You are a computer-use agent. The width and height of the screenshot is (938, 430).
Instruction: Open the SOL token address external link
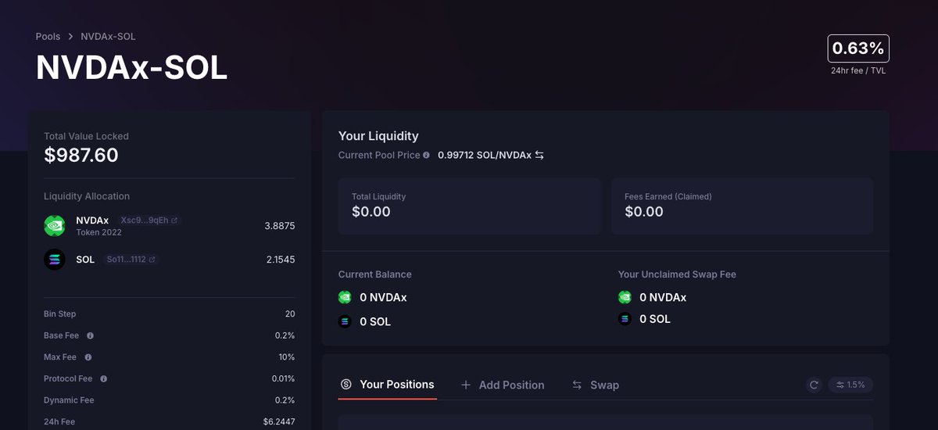pyautogui.click(x=152, y=260)
